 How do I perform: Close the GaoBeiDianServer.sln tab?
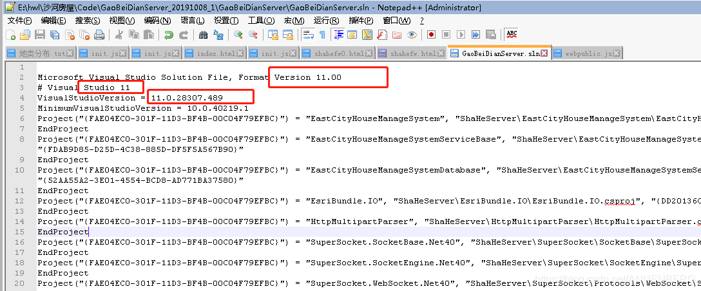pyautogui.click(x=544, y=53)
